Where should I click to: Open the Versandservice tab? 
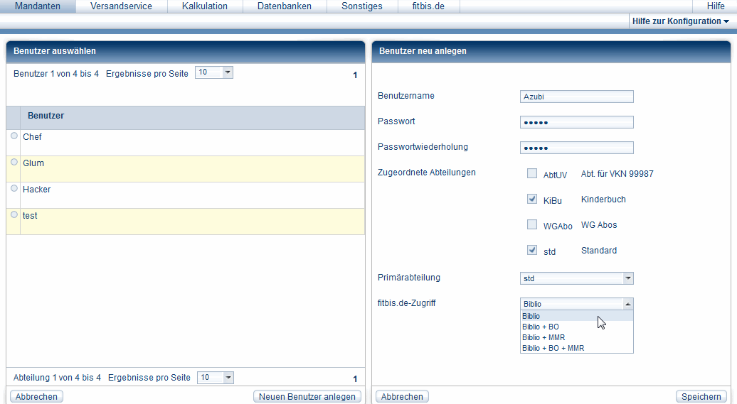pyautogui.click(x=121, y=6)
